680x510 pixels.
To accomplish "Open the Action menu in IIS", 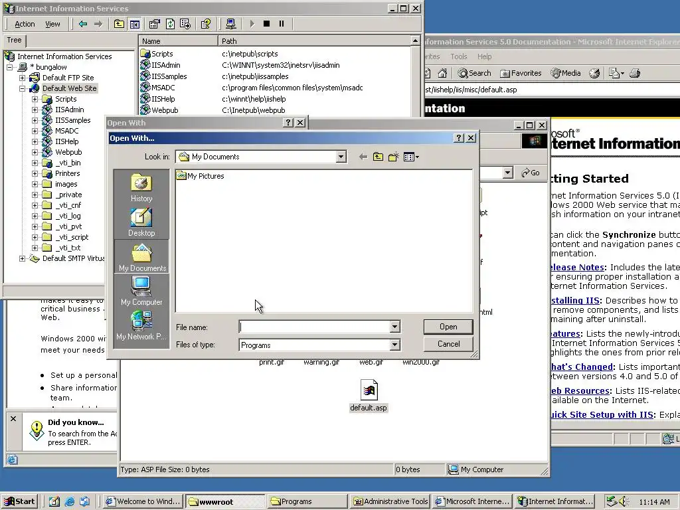I will point(25,25).
